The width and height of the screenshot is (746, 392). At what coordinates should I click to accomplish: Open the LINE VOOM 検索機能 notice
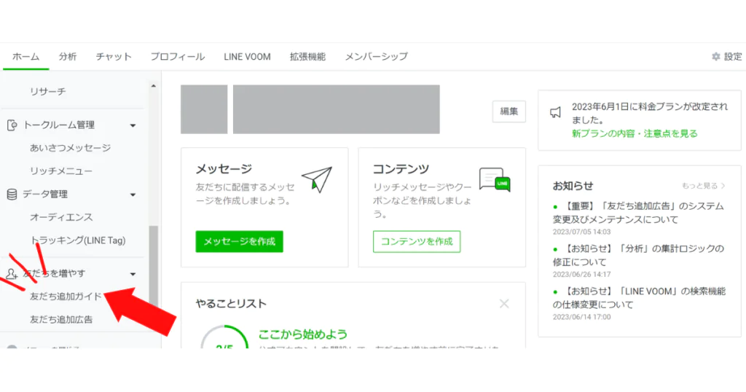(x=640, y=298)
